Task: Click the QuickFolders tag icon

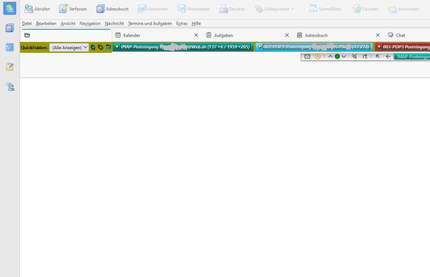Action: coord(101,47)
